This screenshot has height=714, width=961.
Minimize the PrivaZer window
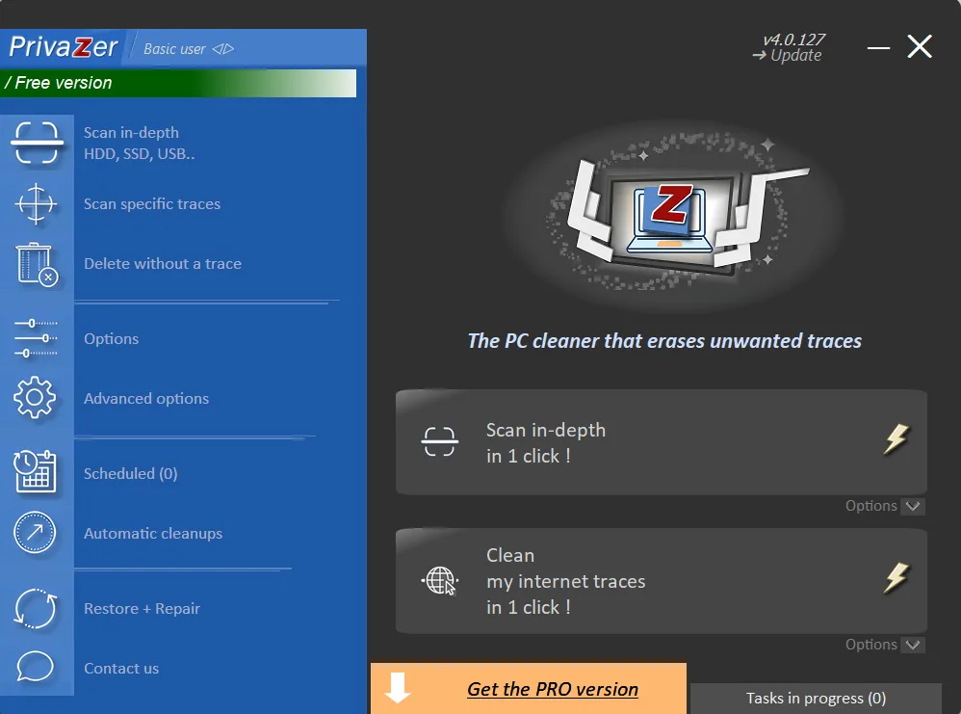(x=878, y=47)
